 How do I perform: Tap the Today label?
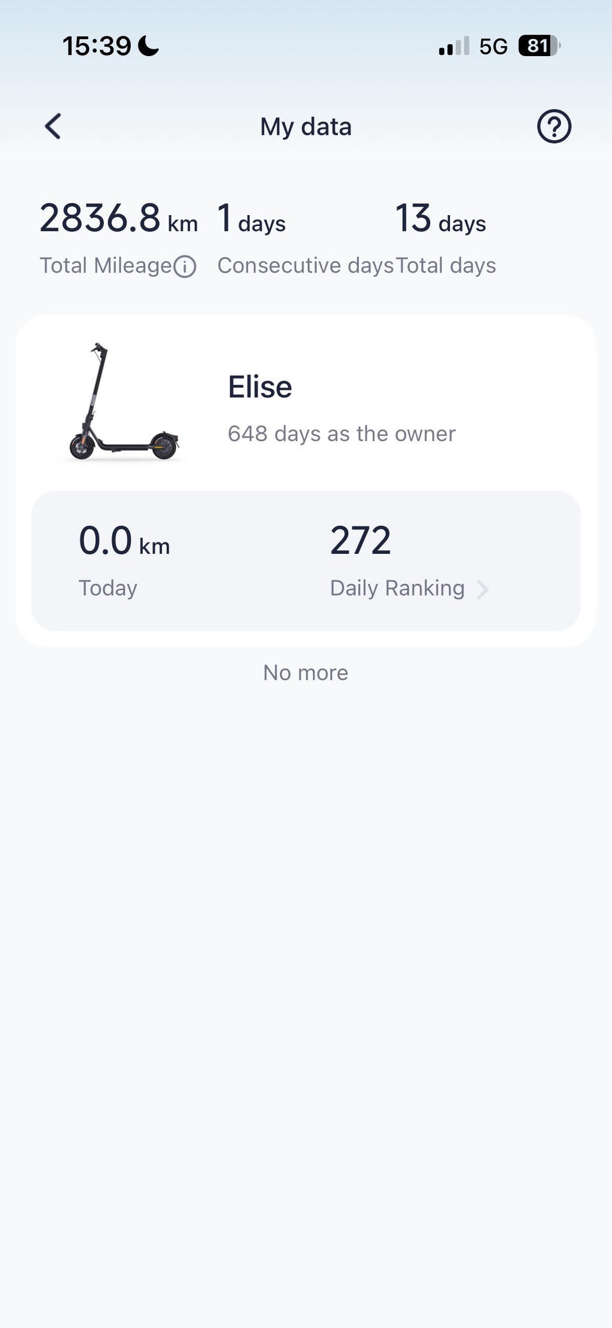coord(108,588)
